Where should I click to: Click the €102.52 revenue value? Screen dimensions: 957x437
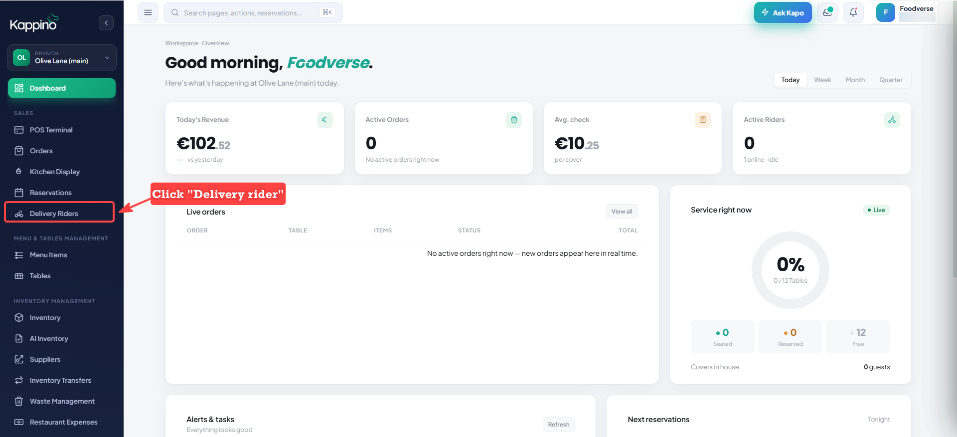point(203,143)
